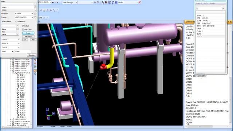
Task: Select the Forwards radio button
Action: [3, 21]
